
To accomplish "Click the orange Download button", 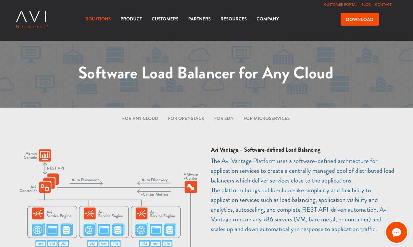I will (359, 19).
